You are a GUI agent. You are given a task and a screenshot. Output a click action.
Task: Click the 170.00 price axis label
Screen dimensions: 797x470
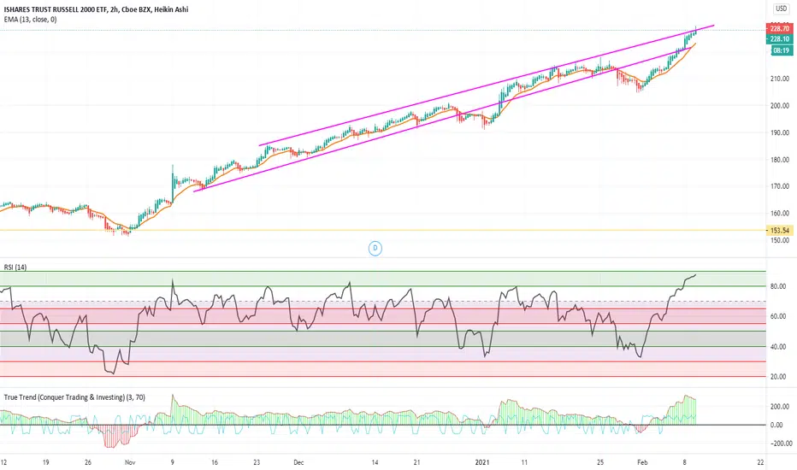coord(779,186)
